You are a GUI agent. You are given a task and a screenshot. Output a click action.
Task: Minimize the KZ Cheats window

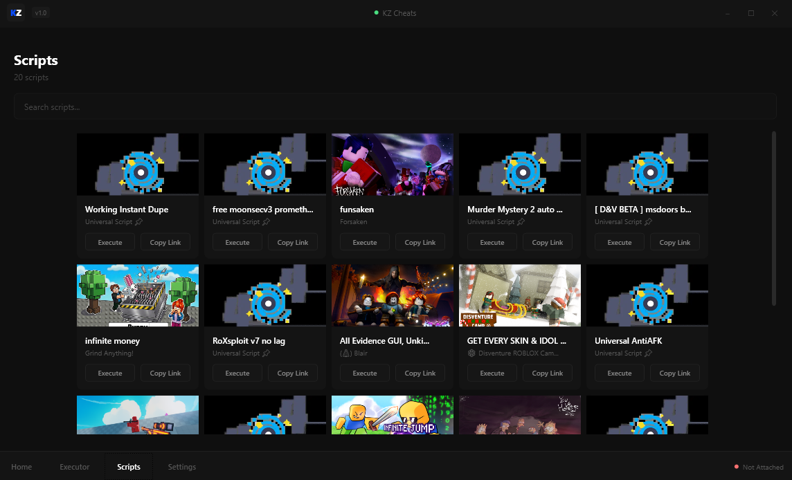pyautogui.click(x=728, y=13)
